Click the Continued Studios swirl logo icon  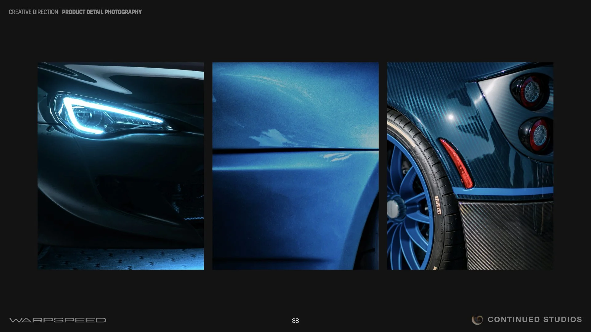[x=477, y=320]
